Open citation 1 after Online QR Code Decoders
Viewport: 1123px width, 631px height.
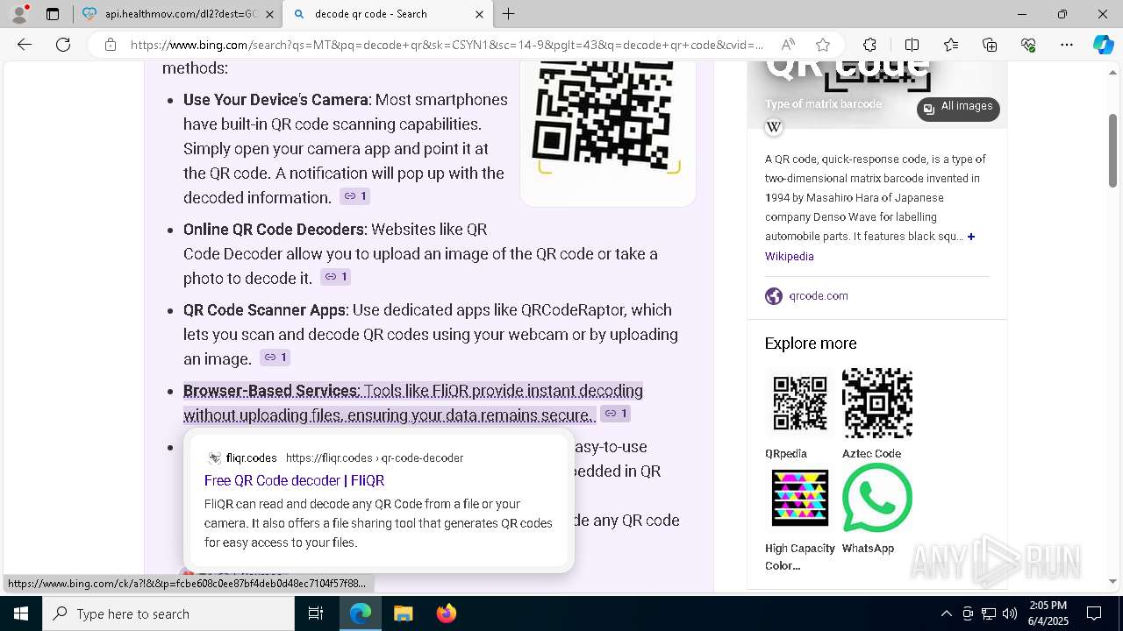coord(335,277)
